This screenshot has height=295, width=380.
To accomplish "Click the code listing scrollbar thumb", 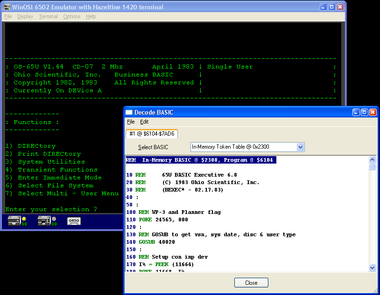I will 372,166.
